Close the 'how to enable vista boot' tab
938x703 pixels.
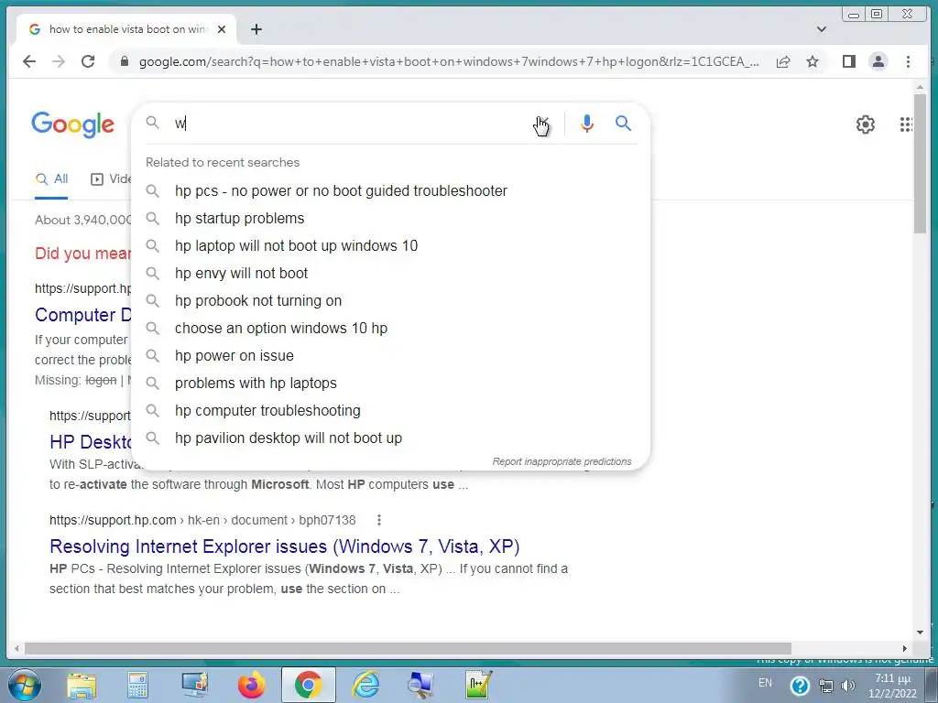click(222, 29)
